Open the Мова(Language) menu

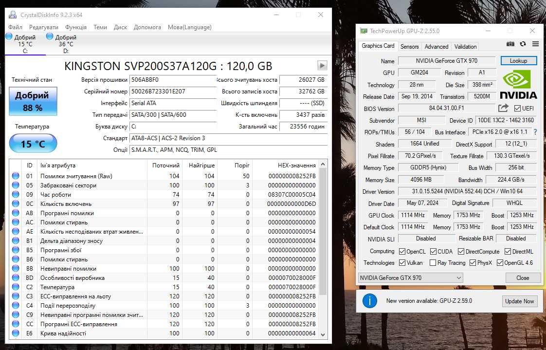(190, 27)
